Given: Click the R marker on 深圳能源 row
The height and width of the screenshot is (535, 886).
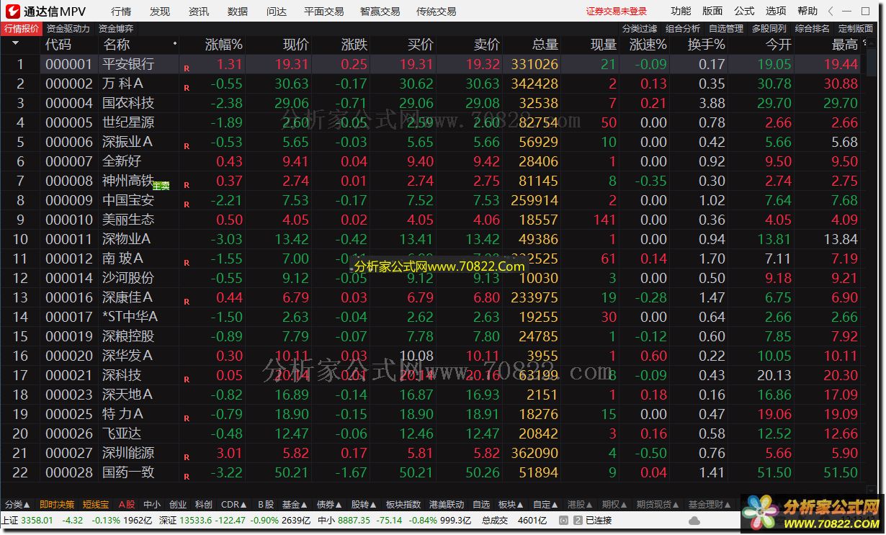Looking at the screenshot, I should coord(187,457).
